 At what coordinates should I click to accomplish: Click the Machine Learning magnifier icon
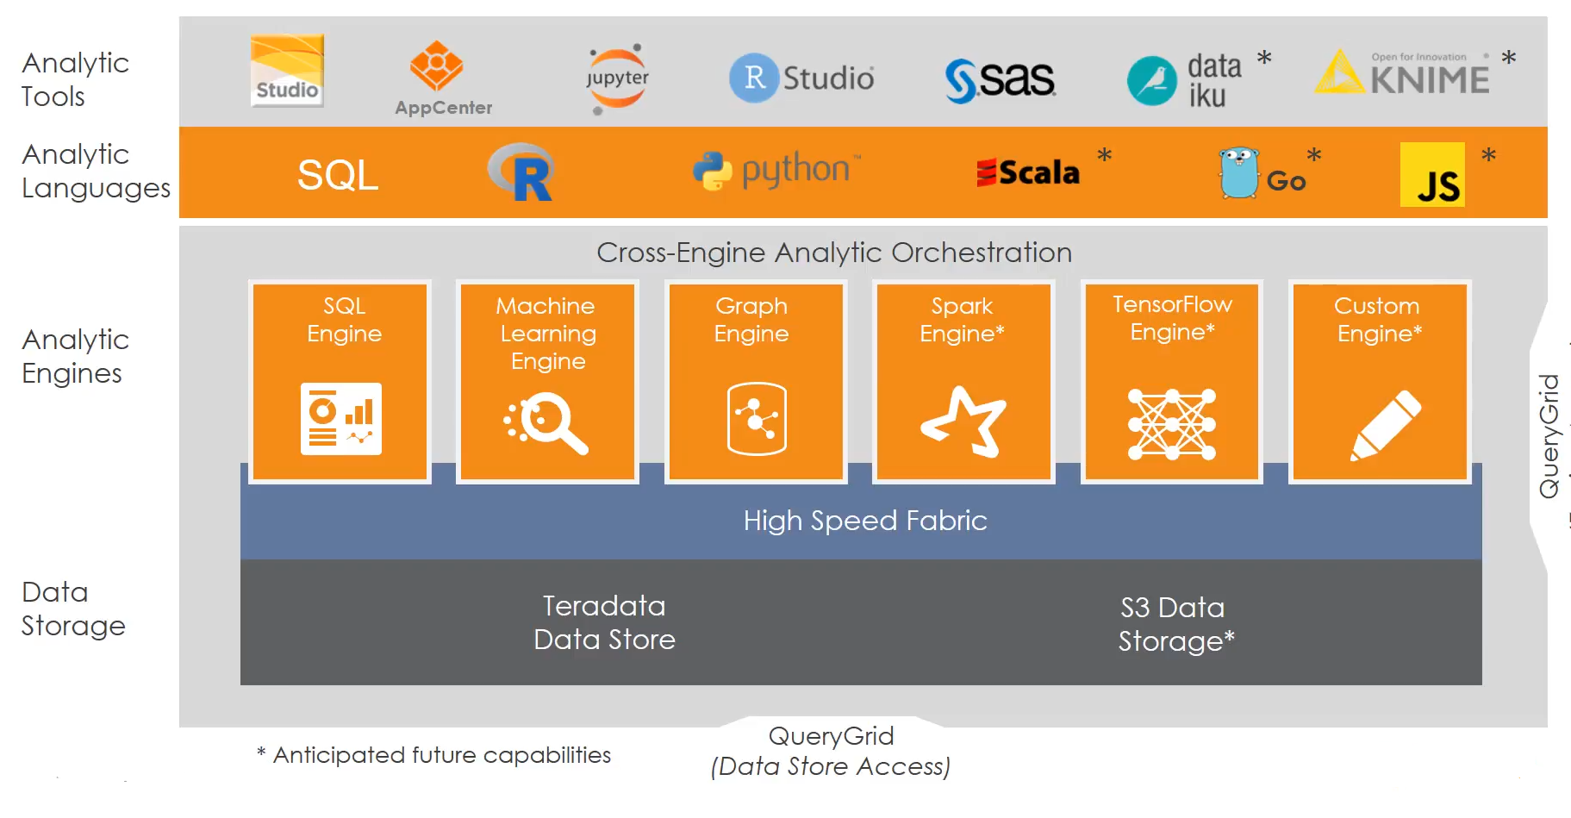[x=546, y=422]
